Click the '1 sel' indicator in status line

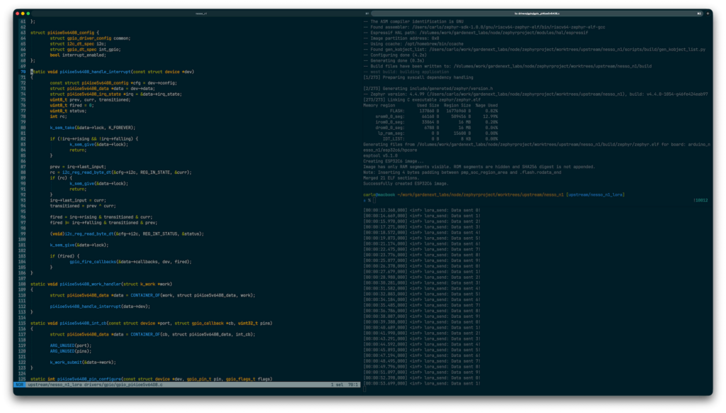337,385
